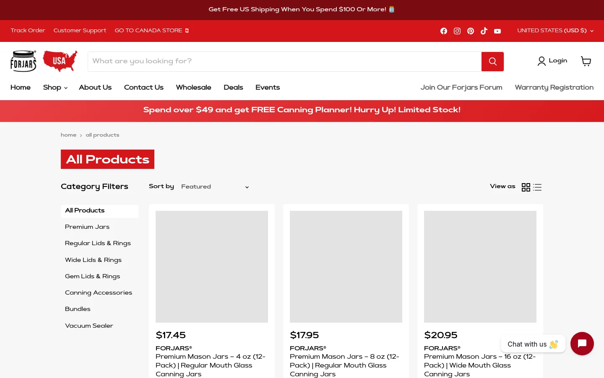The width and height of the screenshot is (604, 378).
Task: Click the $20.95 price
Action: [441, 335]
